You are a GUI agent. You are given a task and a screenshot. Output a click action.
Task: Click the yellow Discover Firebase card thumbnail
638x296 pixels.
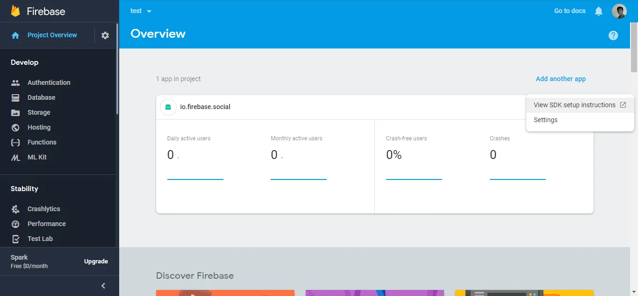(524, 293)
